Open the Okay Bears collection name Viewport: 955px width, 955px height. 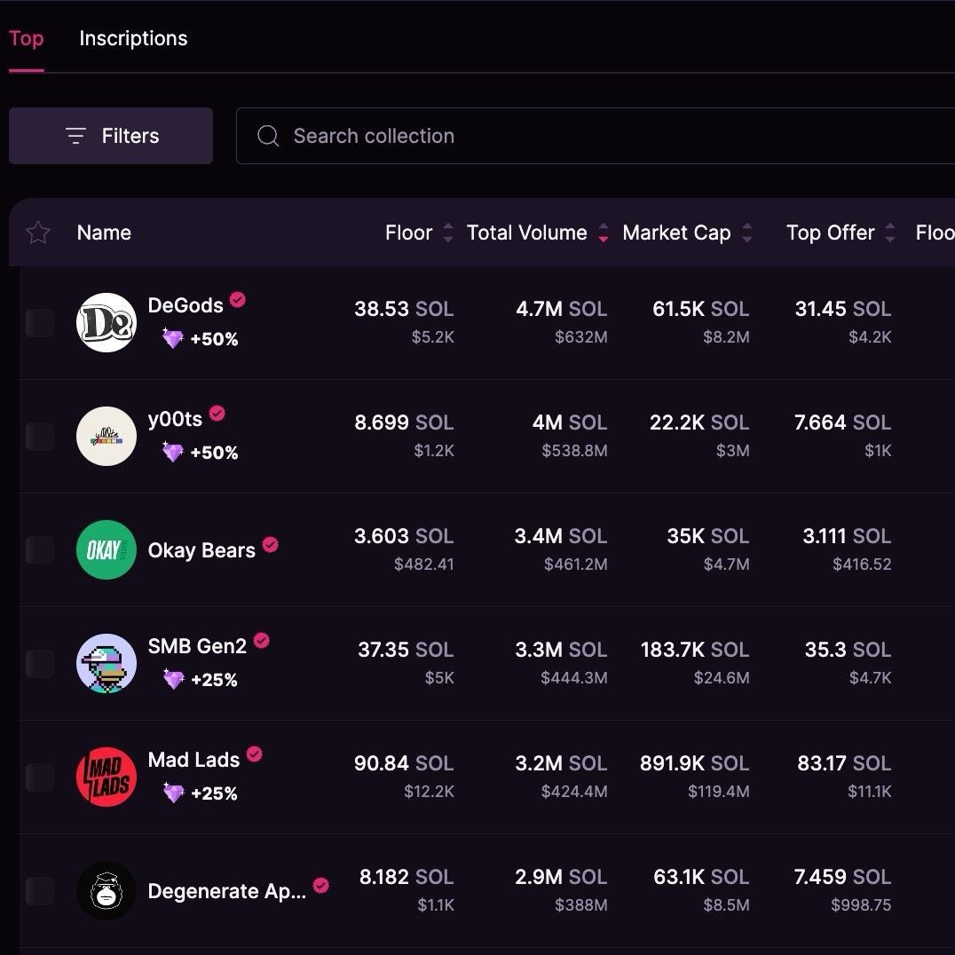(x=201, y=550)
